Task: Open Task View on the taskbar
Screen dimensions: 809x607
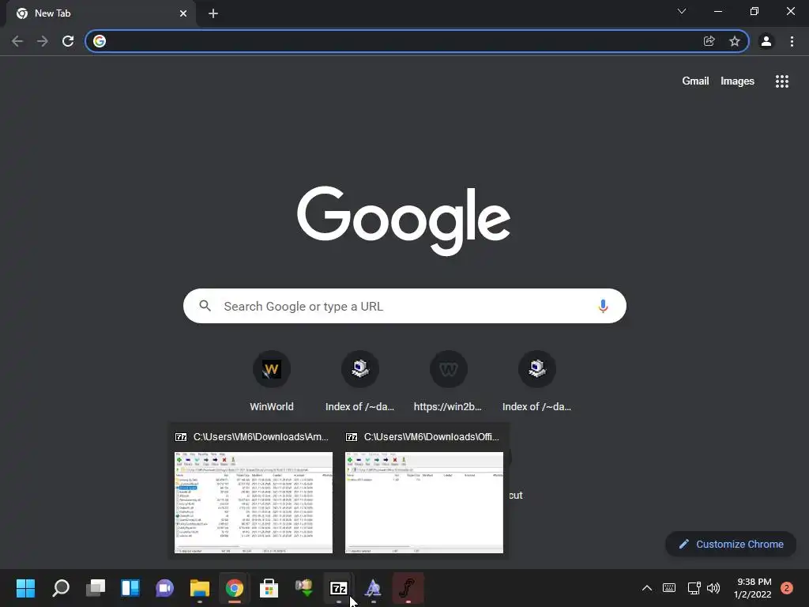Action: [96, 588]
